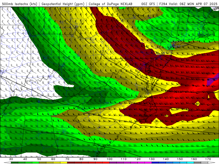
Task: Click the '100' legend scale value
Action: coord(109,159)
